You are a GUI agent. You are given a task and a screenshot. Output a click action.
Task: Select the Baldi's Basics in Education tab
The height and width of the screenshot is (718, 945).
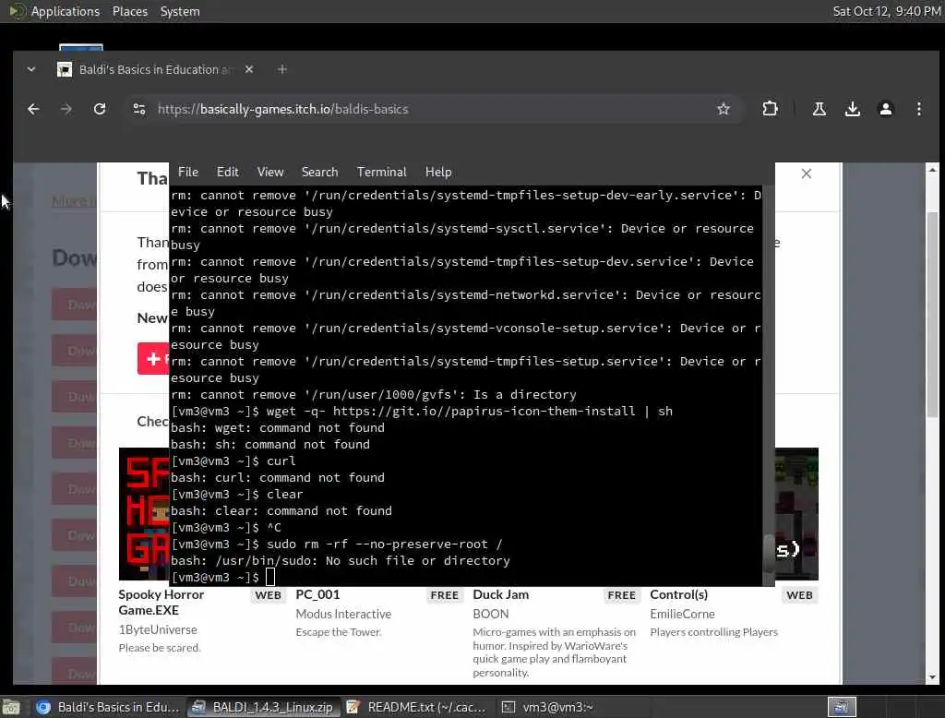pyautogui.click(x=148, y=69)
